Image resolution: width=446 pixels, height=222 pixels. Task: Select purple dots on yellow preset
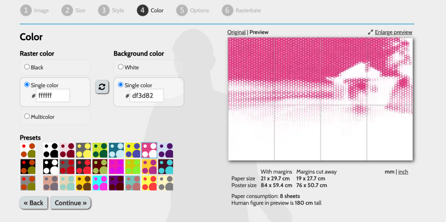133,150
